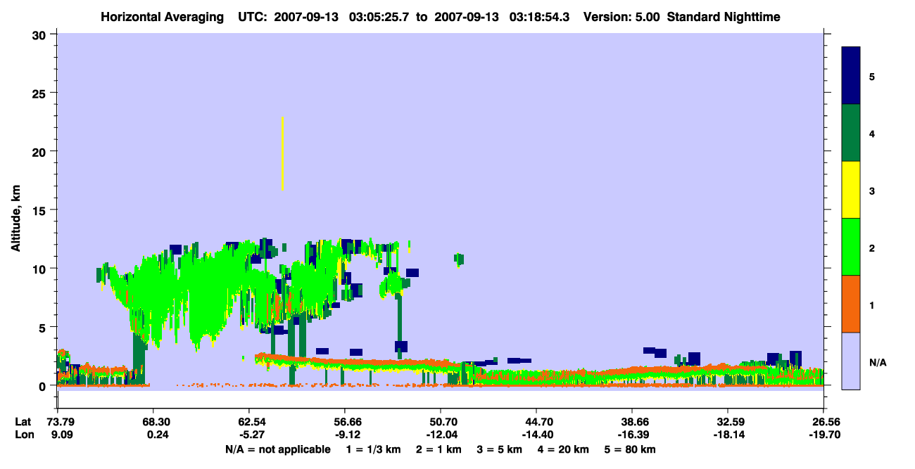Click the longitude value '-19.70'
The width and height of the screenshot is (915, 469).
pos(824,435)
